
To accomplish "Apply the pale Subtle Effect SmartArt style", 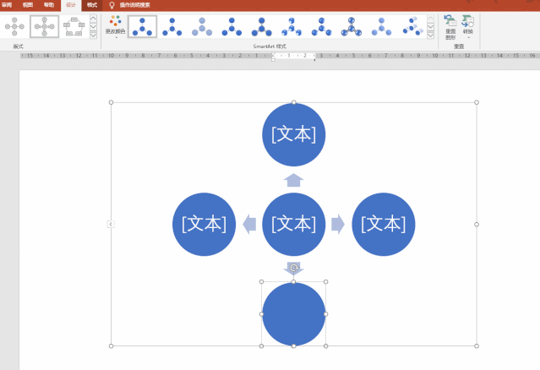I will 202,26.
